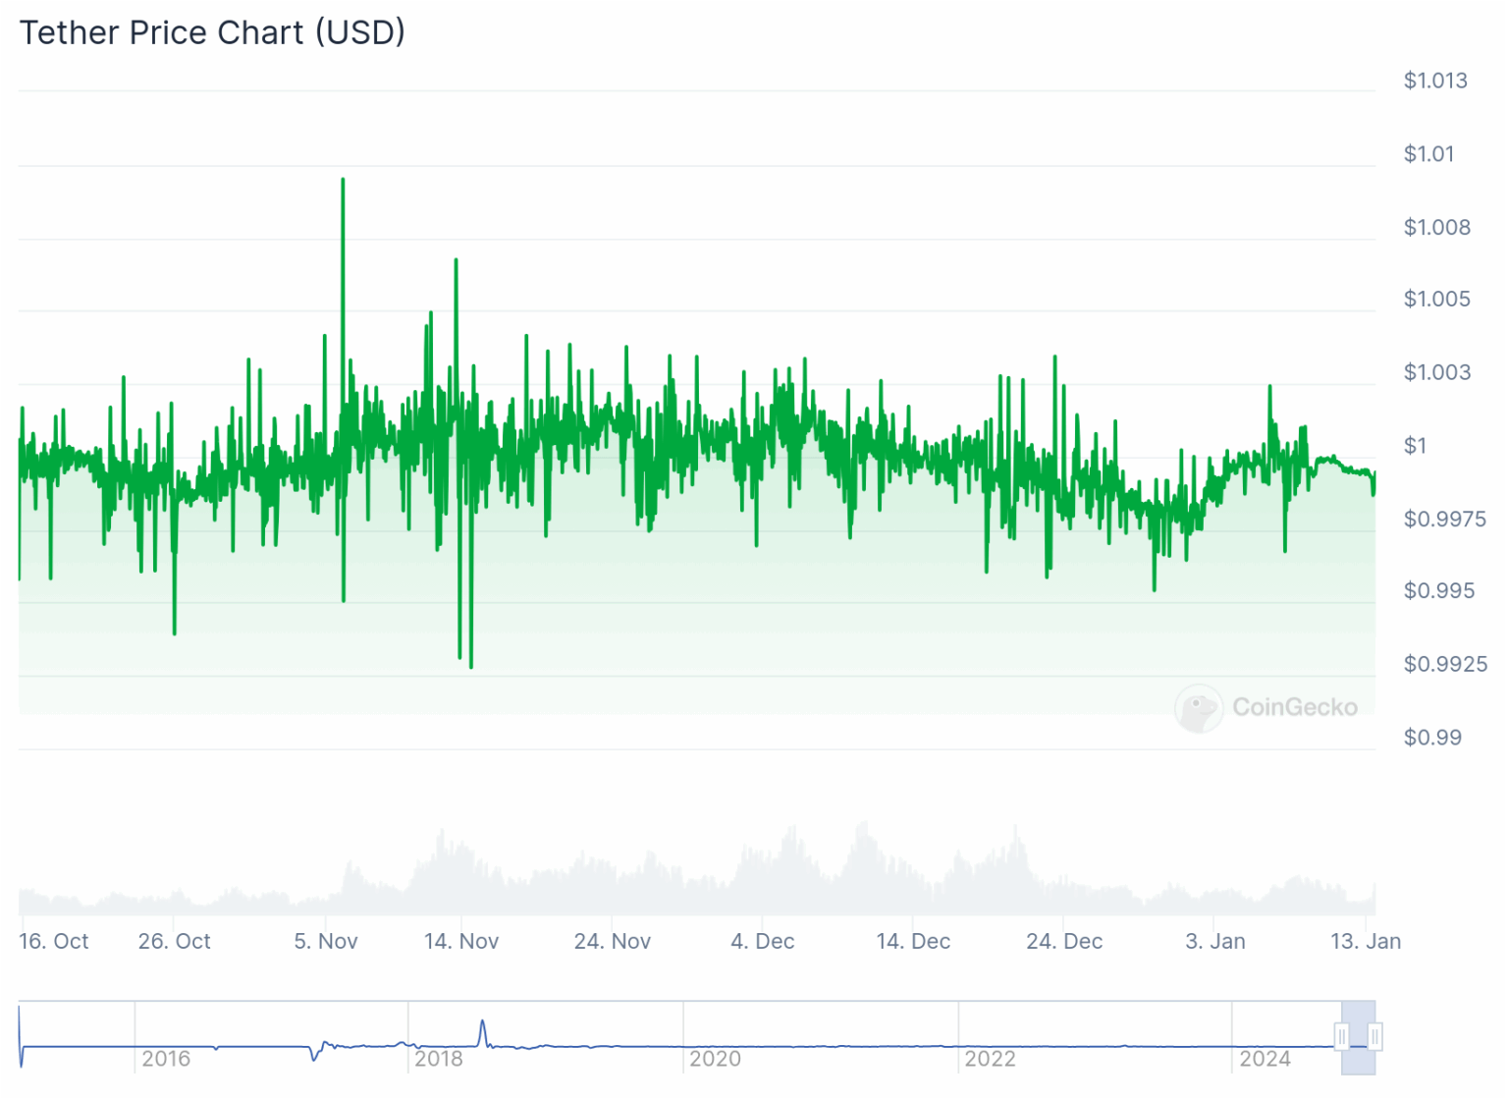Viewport: 1508px width, 1101px height.
Task: Click the 2016 label in navigator
Action: (x=166, y=1059)
